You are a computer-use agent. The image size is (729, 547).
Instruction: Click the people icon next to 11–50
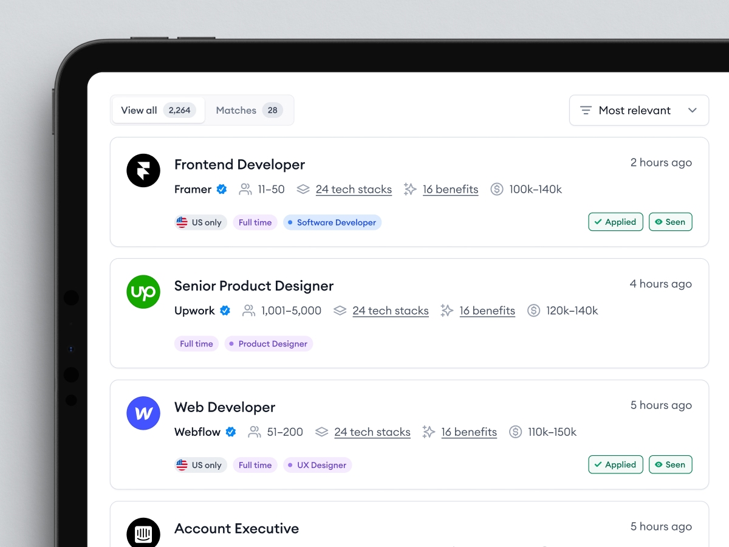tap(245, 189)
